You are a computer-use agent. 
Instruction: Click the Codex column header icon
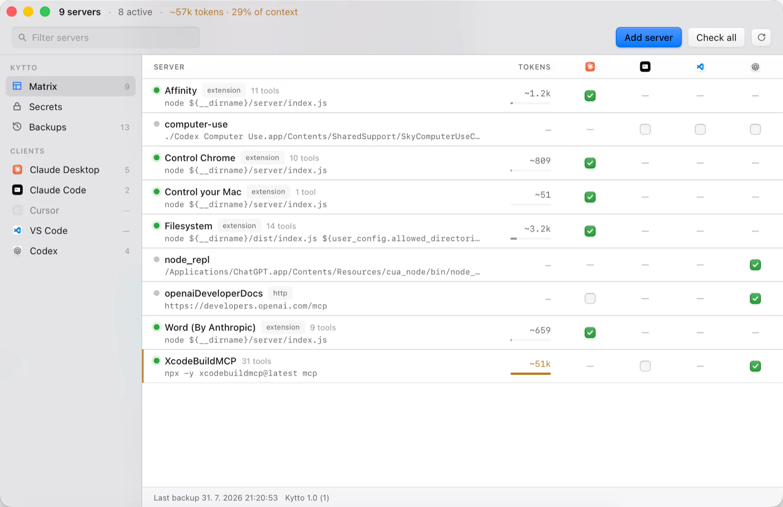[x=755, y=67]
